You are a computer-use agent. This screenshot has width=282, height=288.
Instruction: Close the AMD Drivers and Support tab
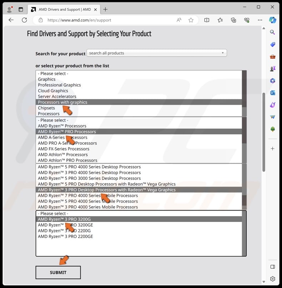pos(95,10)
